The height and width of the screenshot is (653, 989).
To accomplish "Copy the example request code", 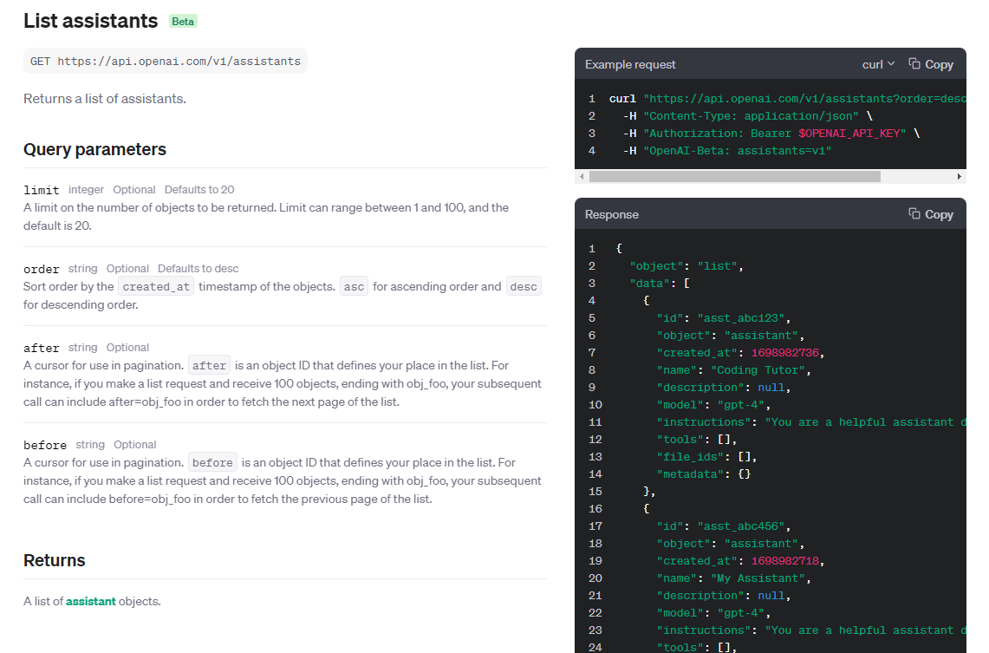I will 930,64.
